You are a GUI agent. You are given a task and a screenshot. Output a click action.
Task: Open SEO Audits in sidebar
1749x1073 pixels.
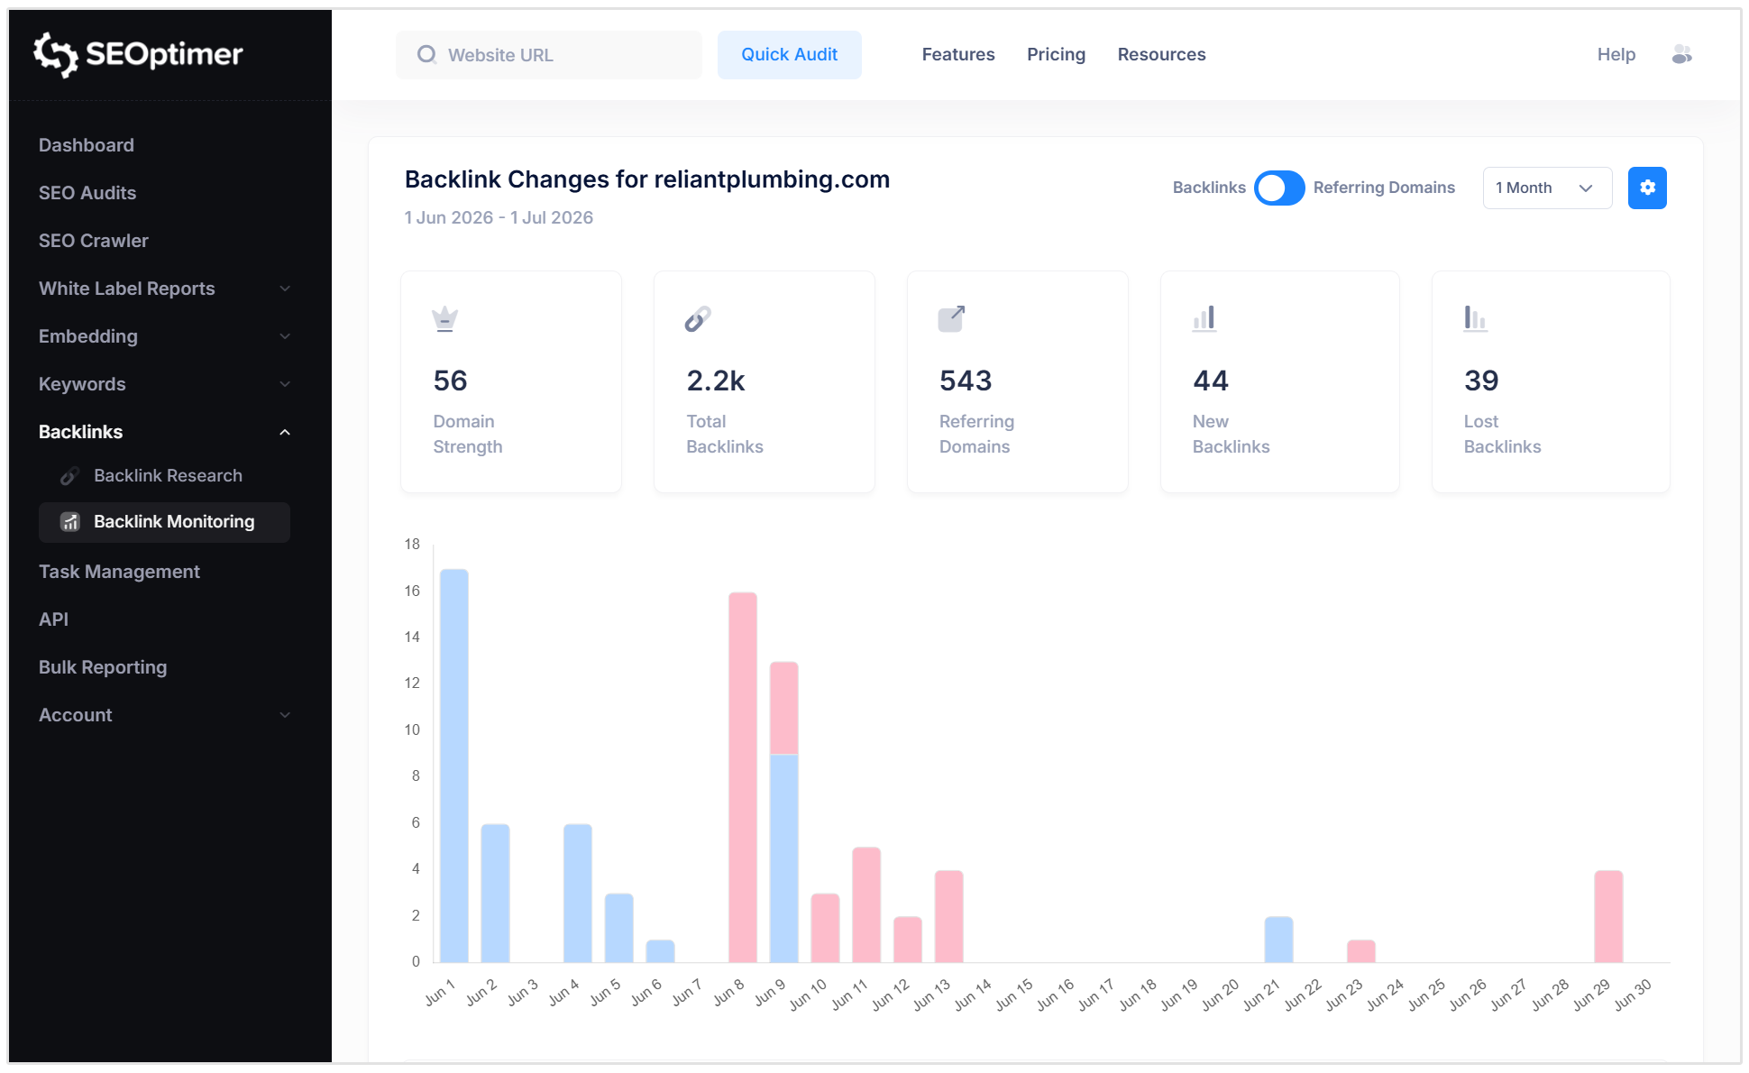tap(87, 193)
